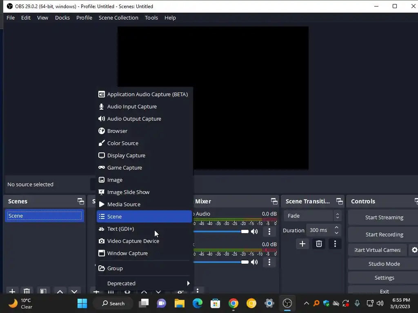Select the highlighted Scene source entry

[x=144, y=216]
